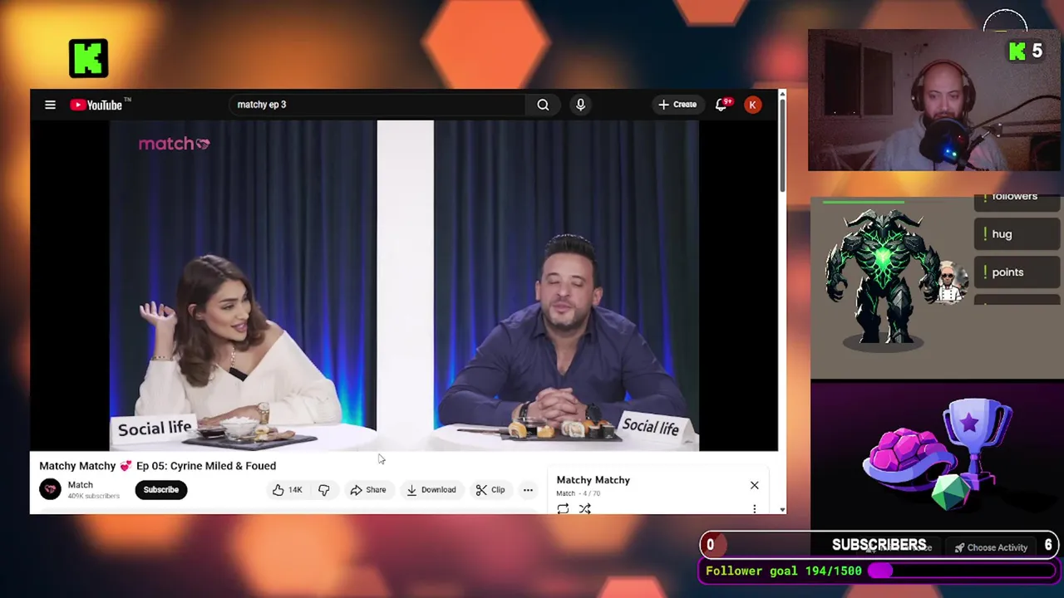
Task: Like the video with thumbs up
Action: 287,490
